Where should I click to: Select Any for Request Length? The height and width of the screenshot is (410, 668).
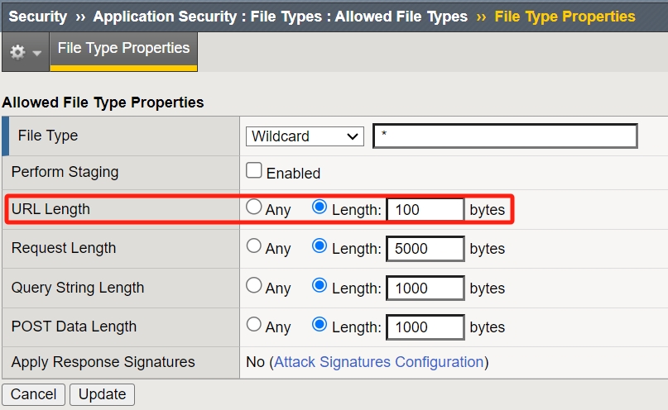pos(255,246)
